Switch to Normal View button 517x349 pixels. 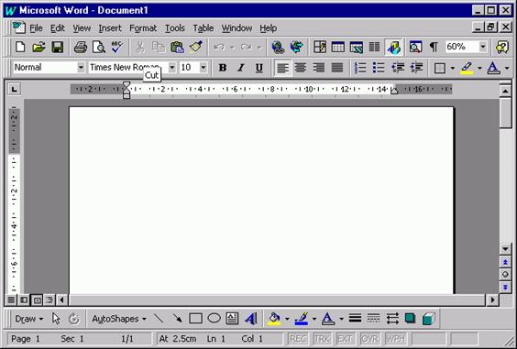11,300
